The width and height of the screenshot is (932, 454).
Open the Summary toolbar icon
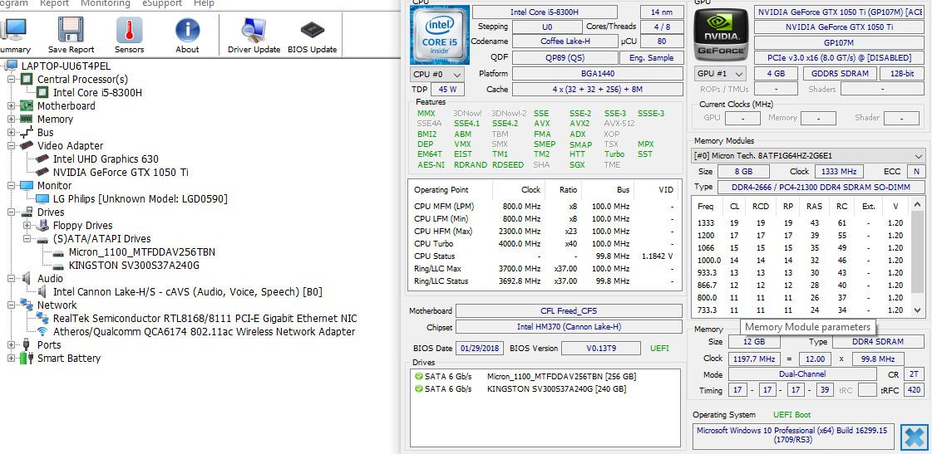[x=13, y=30]
